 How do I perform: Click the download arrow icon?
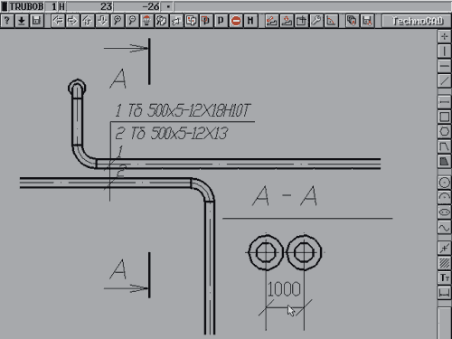click(22, 21)
